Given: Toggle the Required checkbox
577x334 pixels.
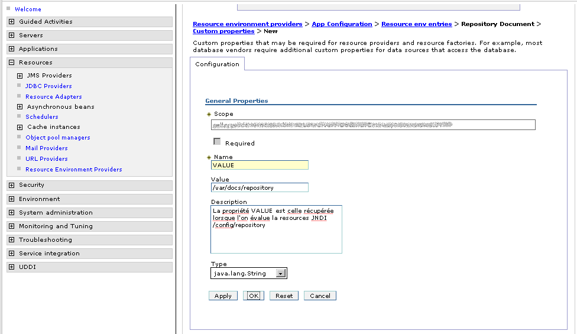Looking at the screenshot, I should pos(217,142).
